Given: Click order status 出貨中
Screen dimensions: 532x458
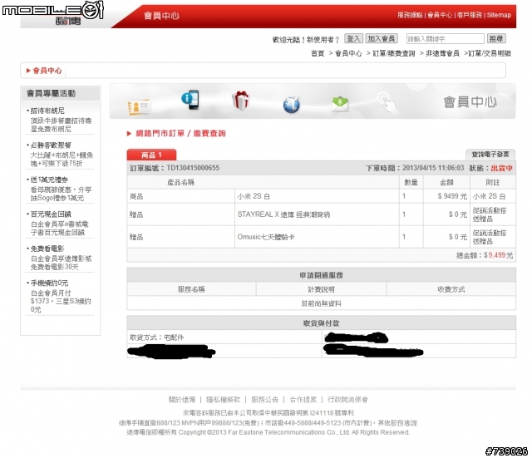Looking at the screenshot, I should pyautogui.click(x=501, y=168).
